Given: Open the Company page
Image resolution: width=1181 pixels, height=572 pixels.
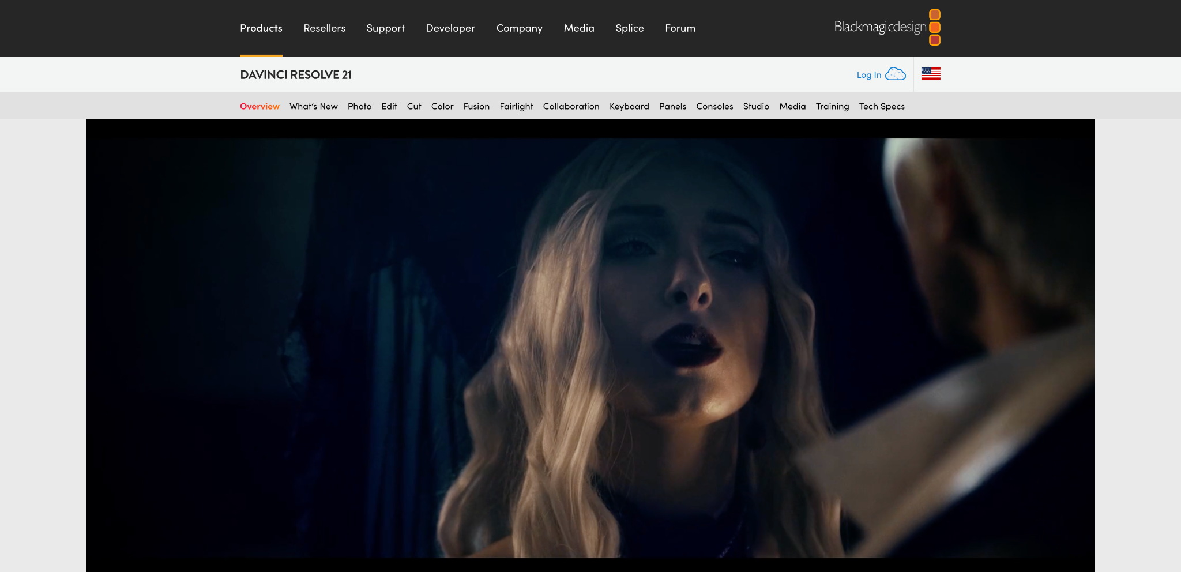Looking at the screenshot, I should (520, 28).
